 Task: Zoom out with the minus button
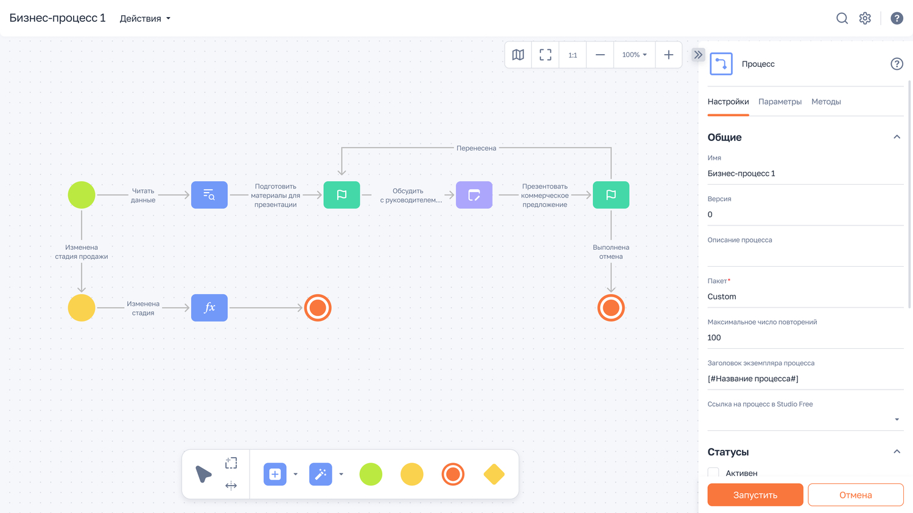pos(600,55)
